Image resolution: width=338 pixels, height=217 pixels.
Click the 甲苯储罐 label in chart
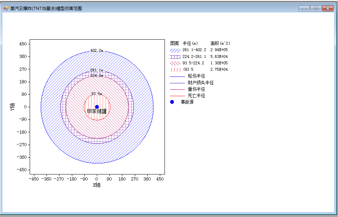(97, 112)
